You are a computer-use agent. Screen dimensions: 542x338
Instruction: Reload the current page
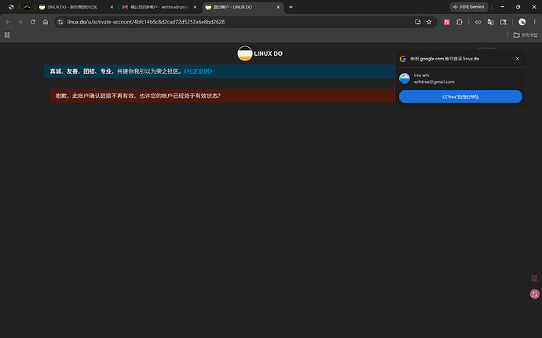click(x=33, y=22)
